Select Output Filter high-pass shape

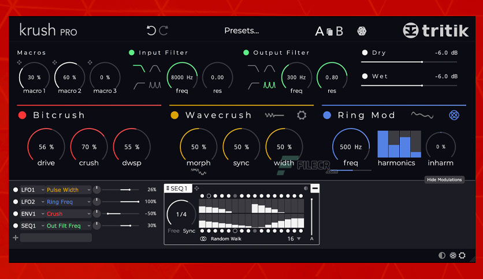254,85
